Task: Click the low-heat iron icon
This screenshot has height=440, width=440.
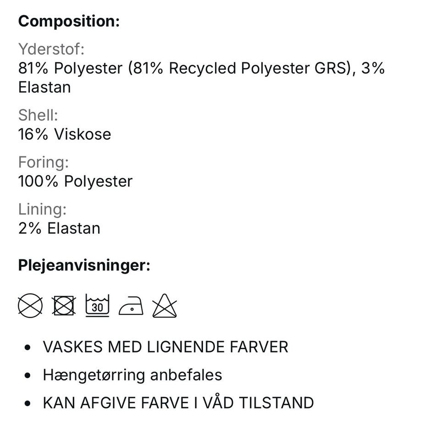Action: pyautogui.click(x=131, y=307)
